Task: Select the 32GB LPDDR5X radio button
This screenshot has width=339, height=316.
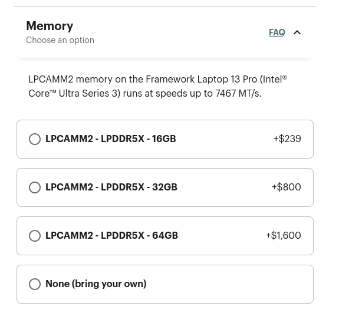Action: pos(35,187)
